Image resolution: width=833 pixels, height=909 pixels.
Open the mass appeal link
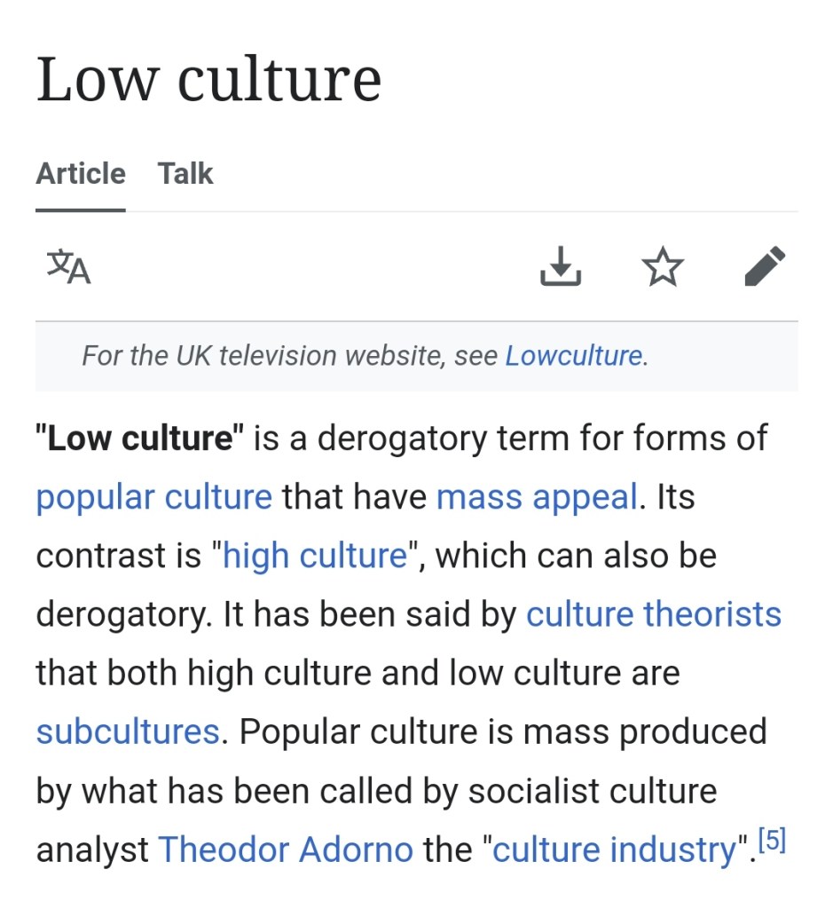(537, 496)
